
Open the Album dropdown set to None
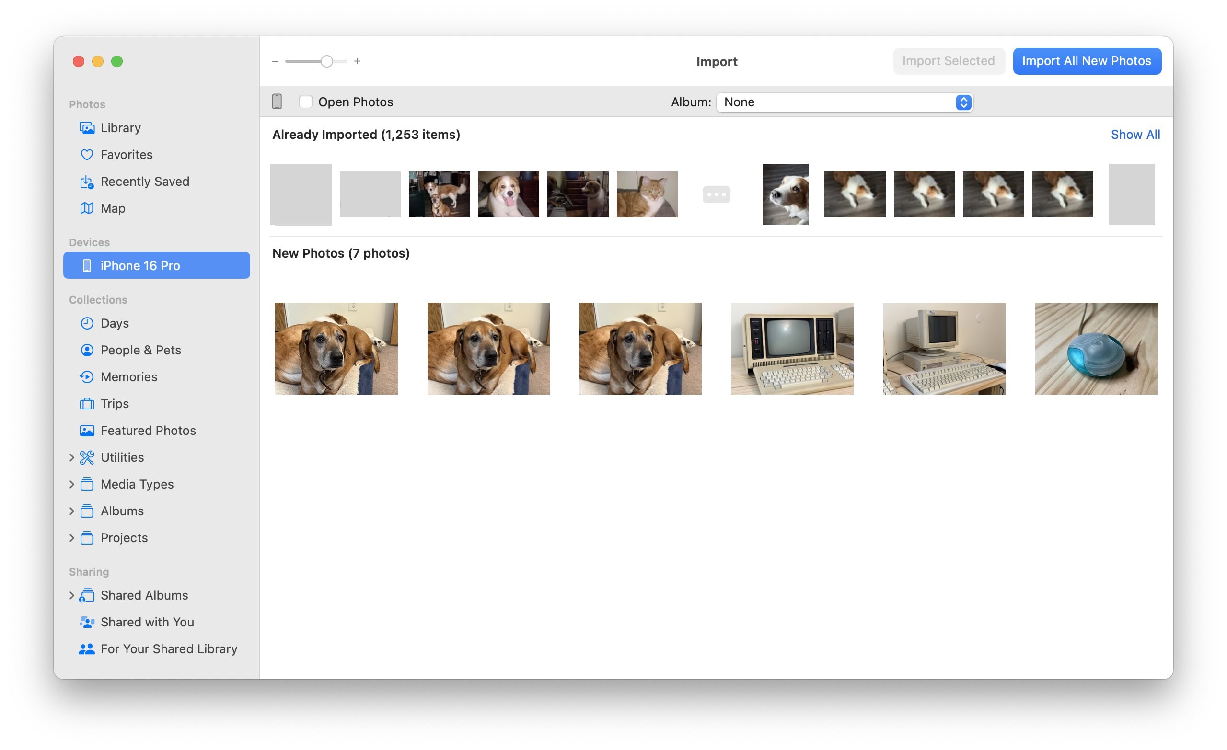click(x=845, y=102)
